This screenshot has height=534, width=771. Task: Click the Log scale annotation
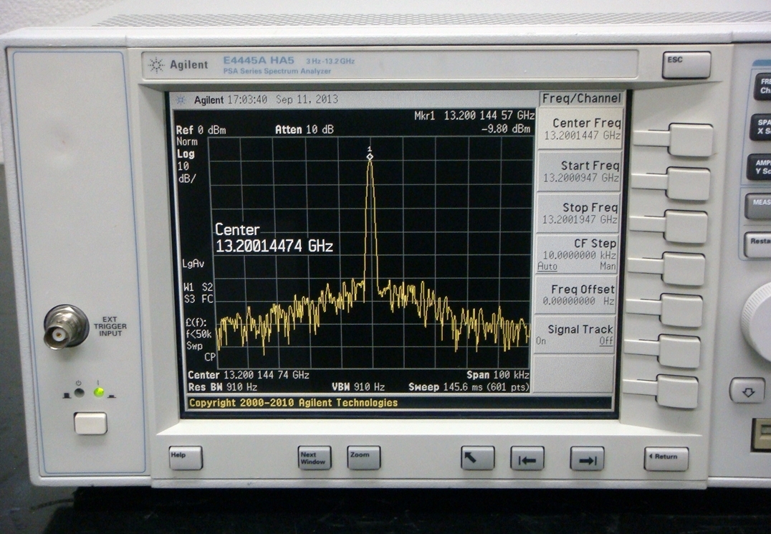point(186,154)
